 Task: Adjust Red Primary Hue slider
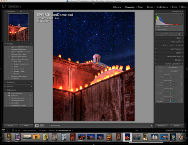(x=170, y=83)
